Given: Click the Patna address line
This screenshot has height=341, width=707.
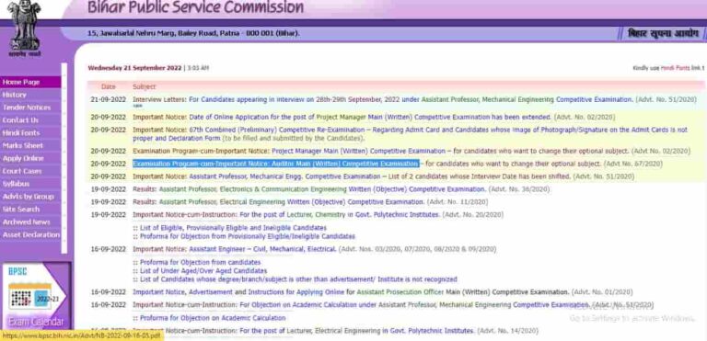Looking at the screenshot, I should (193, 33).
